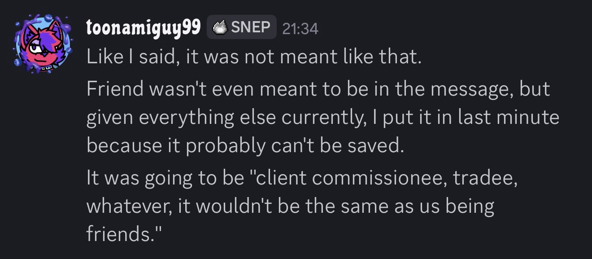
Task: Click the word "client" in the quote
Action: tap(279, 178)
